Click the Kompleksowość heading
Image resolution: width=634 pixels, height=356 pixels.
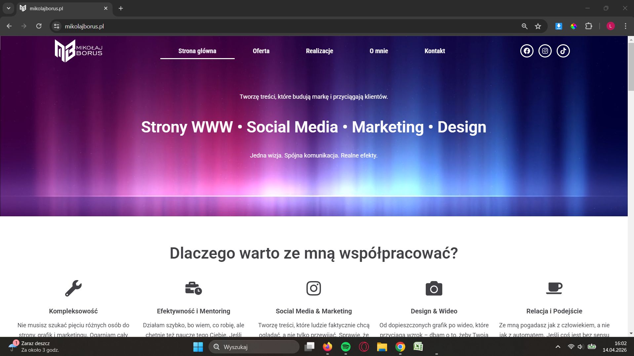click(x=73, y=311)
